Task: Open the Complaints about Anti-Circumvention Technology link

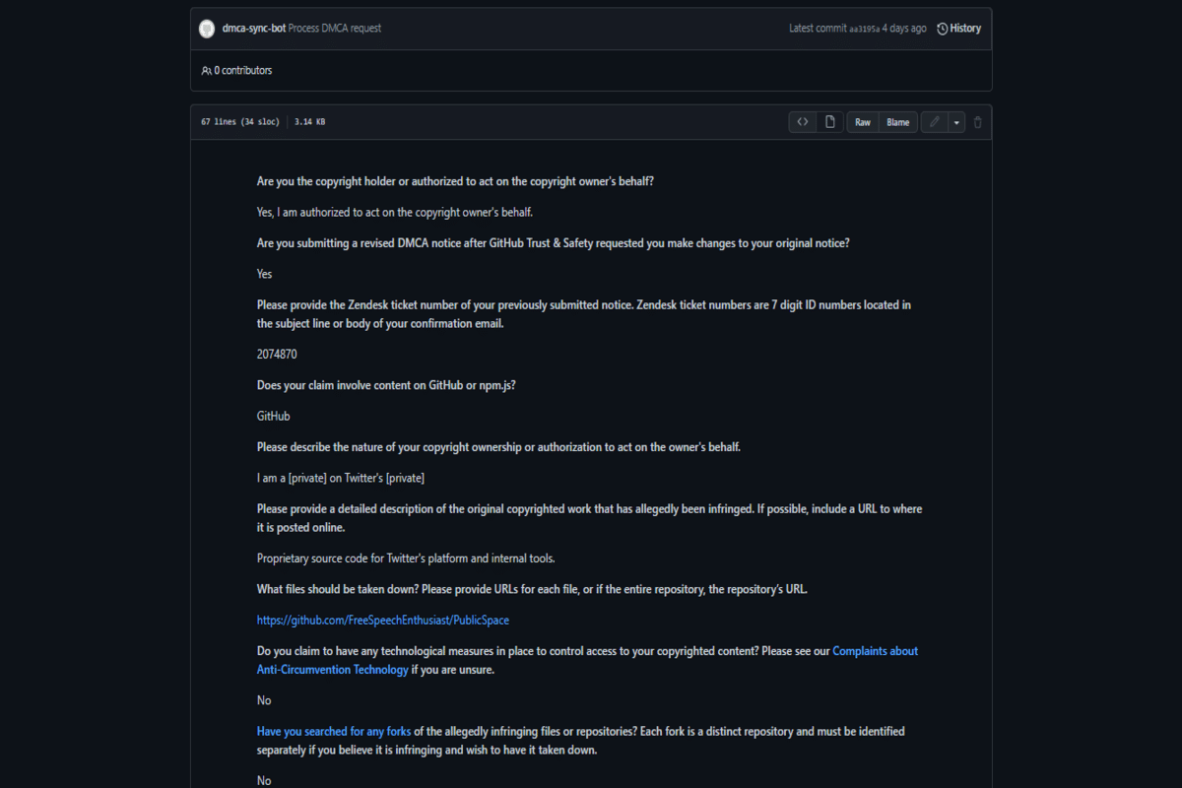Action: click(x=875, y=651)
